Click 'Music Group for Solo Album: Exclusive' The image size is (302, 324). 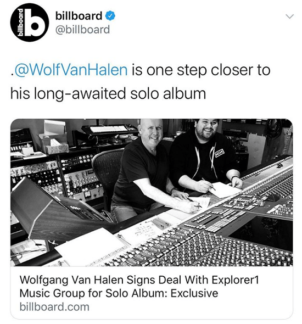(119, 293)
